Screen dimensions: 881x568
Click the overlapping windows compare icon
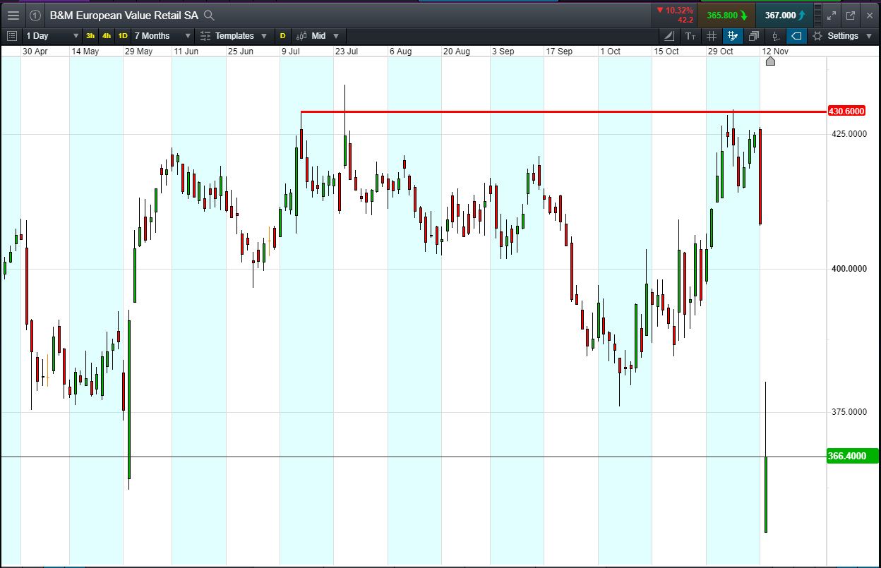754,35
